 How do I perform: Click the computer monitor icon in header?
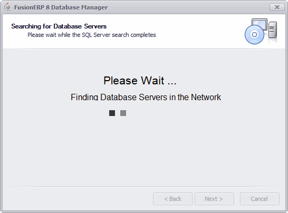260,24
